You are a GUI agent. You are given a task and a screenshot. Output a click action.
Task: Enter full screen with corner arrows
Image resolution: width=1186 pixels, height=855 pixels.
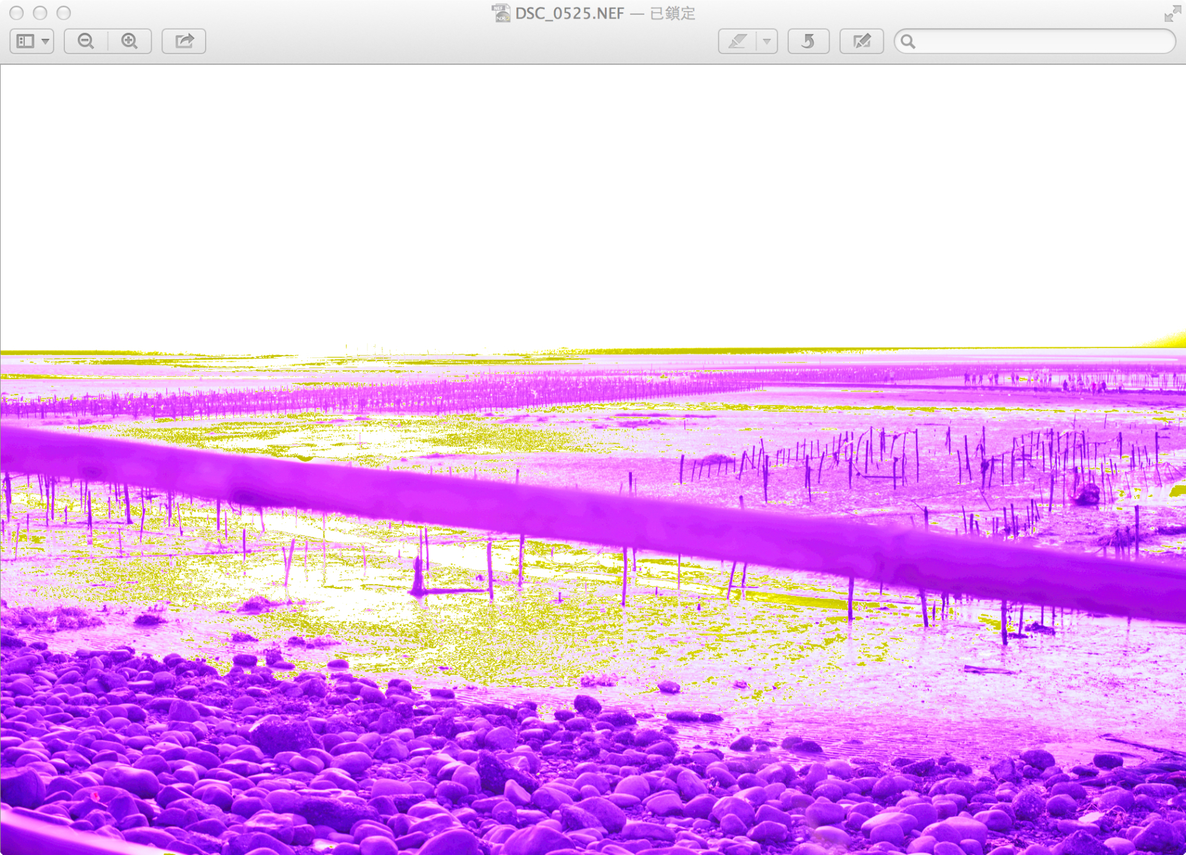point(1172,14)
